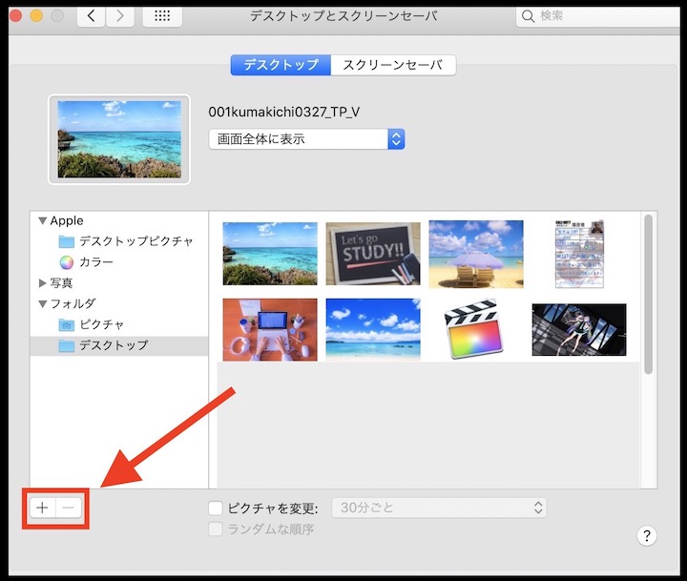Select the laptop on orange desk thumbnail
This screenshot has height=581, width=687.
(x=270, y=330)
